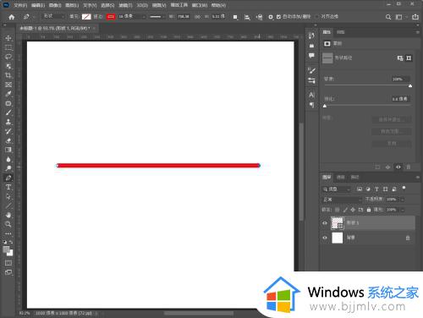Switch to Paths tab in Layers panel
Image resolution: width=423 pixels, height=318 pixels.
click(354, 177)
